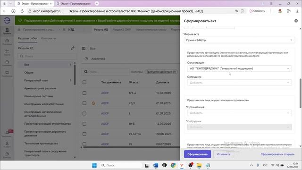
Task: Toggle the select-all checkbox in the table header
Action: click(84, 82)
